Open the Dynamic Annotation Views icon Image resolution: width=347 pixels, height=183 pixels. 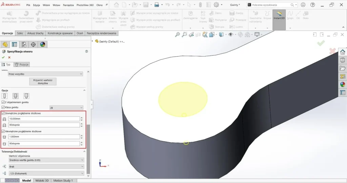pyautogui.click(x=205, y=35)
